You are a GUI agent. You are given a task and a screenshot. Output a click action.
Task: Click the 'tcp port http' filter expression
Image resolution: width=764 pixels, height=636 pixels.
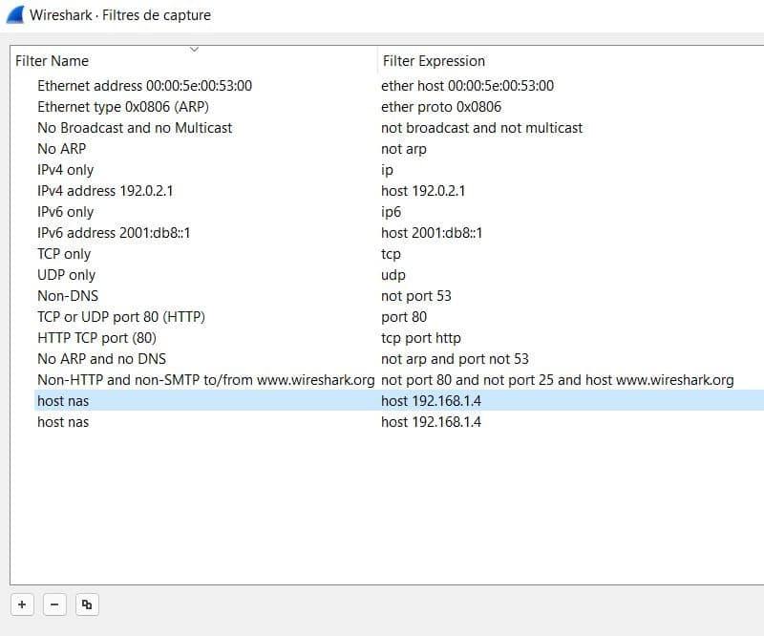(x=420, y=338)
